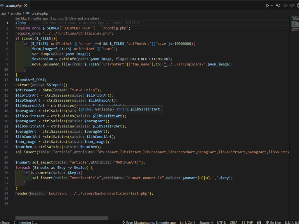
Task: Click the back navigation arrow icon
Action: click(278, 5)
